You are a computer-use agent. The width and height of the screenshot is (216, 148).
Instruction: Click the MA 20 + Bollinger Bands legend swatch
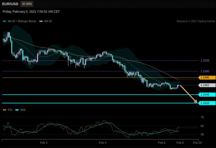[4, 21]
